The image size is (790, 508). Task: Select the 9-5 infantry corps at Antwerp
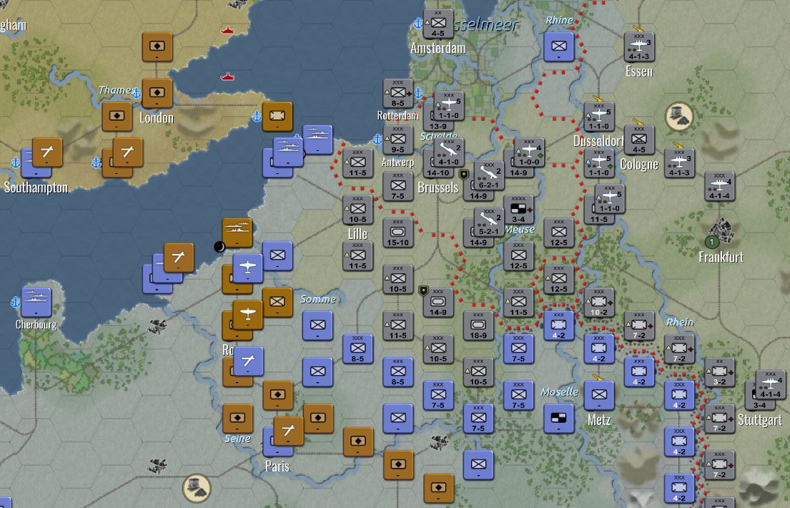click(398, 140)
